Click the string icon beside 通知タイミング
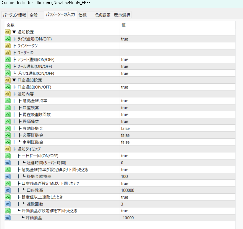 (8, 149)
